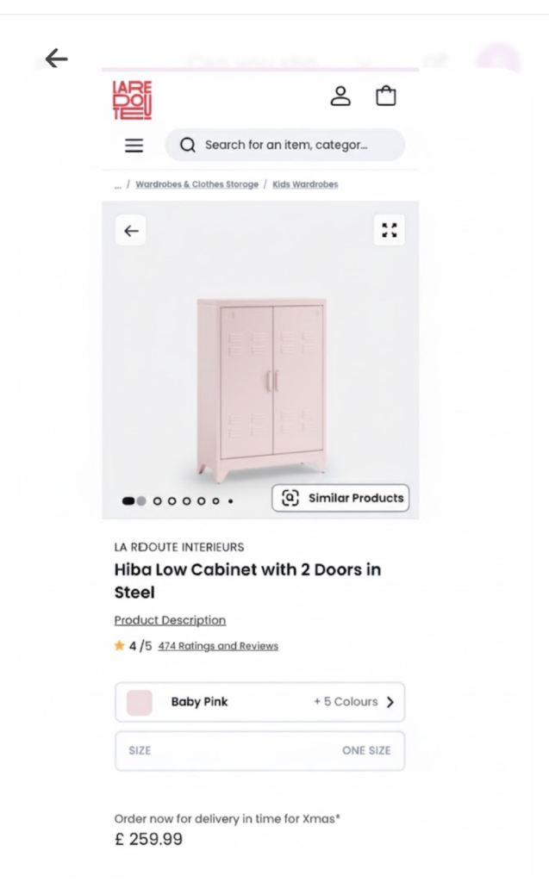The height and width of the screenshot is (882, 549).
Task: Expand the product image to fullscreen
Action: tap(388, 229)
